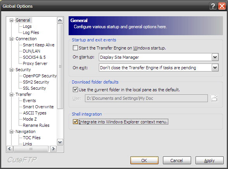Select Smart Keep Alive in the tree
228x169 pixels.
pos(39,45)
